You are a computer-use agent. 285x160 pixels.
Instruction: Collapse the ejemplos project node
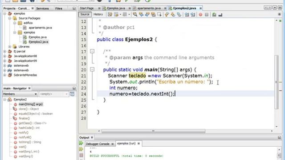(x=5, y=13)
